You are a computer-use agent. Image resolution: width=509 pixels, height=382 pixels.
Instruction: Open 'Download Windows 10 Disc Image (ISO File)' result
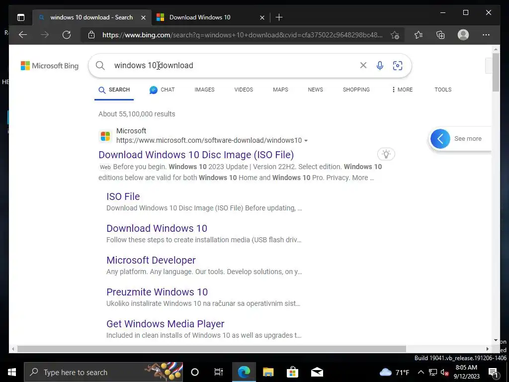(196, 155)
